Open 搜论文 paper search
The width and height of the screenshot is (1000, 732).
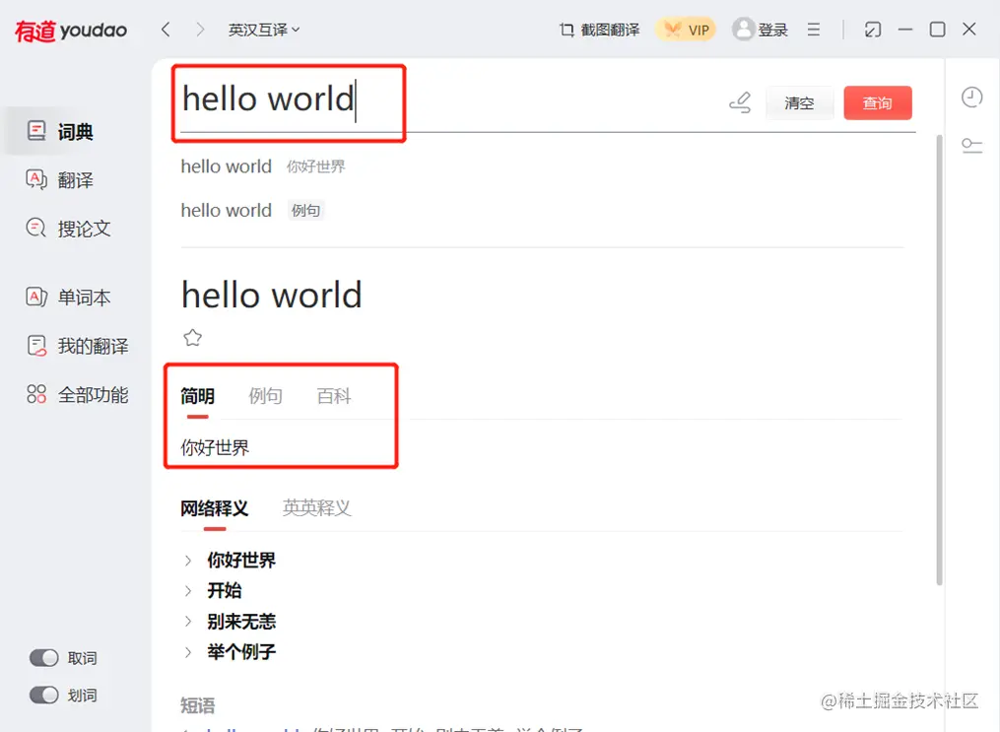pyautogui.click(x=68, y=229)
